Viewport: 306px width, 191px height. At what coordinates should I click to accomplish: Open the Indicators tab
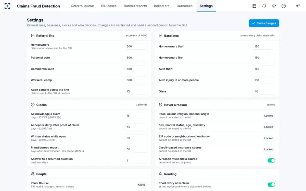point(162,6)
